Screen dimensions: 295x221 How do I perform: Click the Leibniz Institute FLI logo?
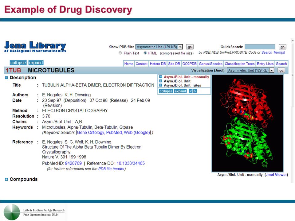coord(34,212)
